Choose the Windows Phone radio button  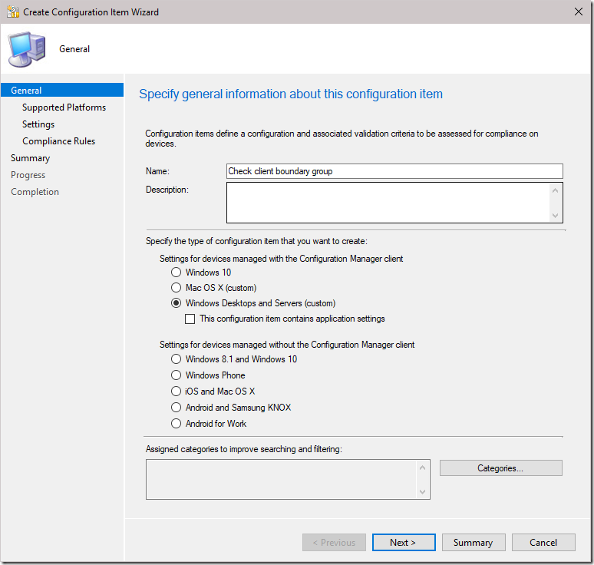177,375
